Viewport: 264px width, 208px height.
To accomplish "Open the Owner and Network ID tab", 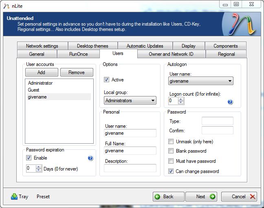I will pyautogui.click(x=171, y=54).
